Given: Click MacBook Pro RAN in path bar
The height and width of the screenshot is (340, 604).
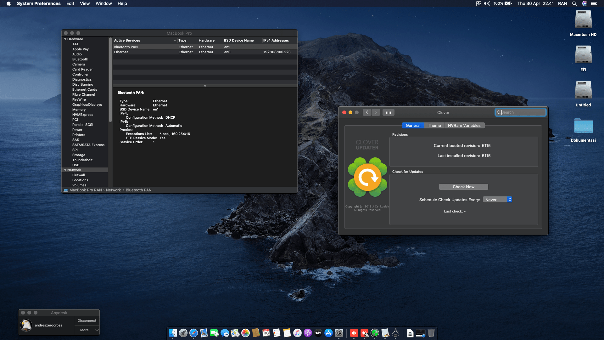Looking at the screenshot, I should click(x=86, y=190).
